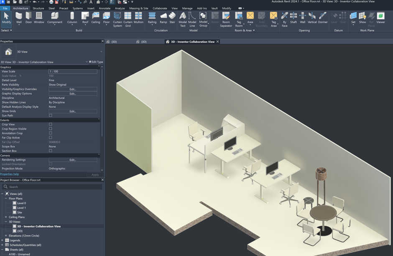Open the Properties help link

(9, 174)
